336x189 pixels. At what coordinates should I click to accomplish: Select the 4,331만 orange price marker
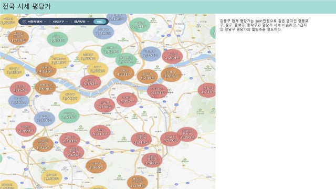pyautogui.click(x=124, y=73)
